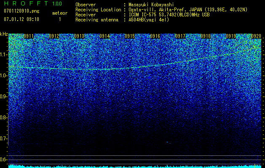
Task: Click the 0912 time marker
Action: point(54,36)
